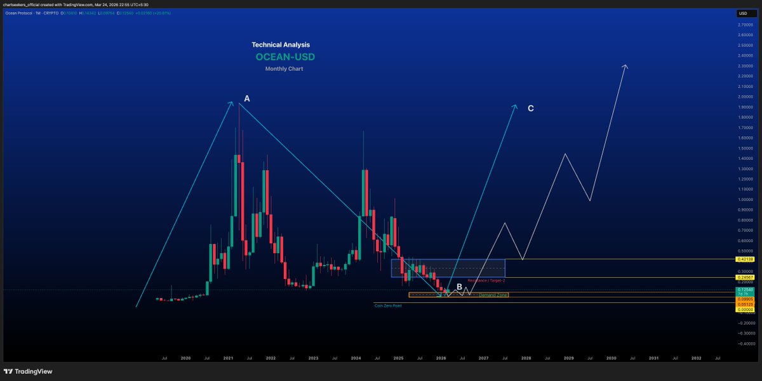762x381 pixels.
Task: Click 2020 on the time axis
Action: point(185,358)
